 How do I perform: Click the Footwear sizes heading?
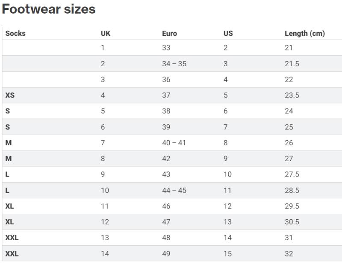pyautogui.click(x=49, y=9)
